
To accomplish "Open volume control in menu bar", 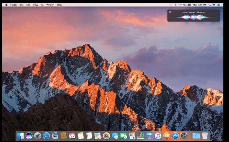I will pos(185,5).
